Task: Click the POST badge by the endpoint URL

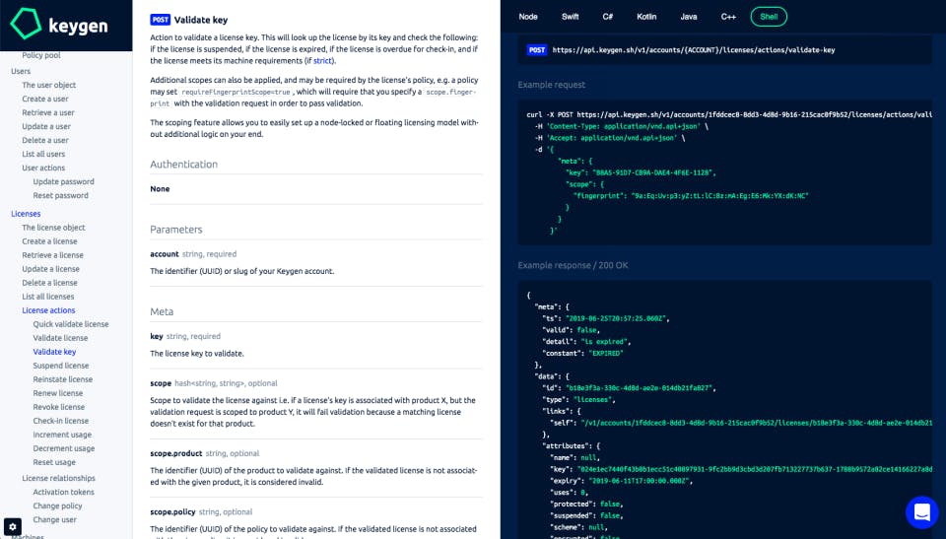Action: click(536, 50)
